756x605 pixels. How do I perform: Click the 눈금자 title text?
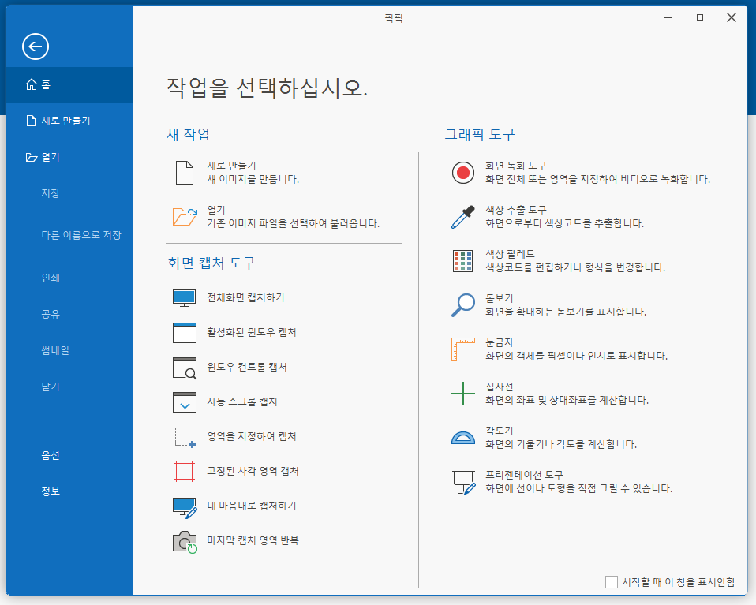click(x=499, y=343)
